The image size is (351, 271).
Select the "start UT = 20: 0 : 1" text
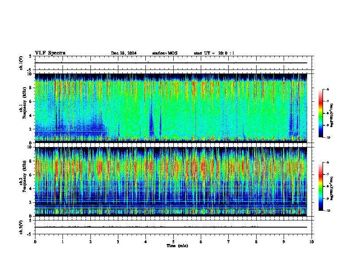coord(214,53)
